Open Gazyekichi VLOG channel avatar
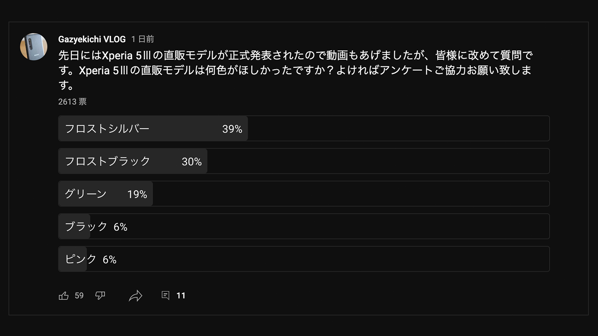This screenshot has width=598, height=336. click(34, 47)
